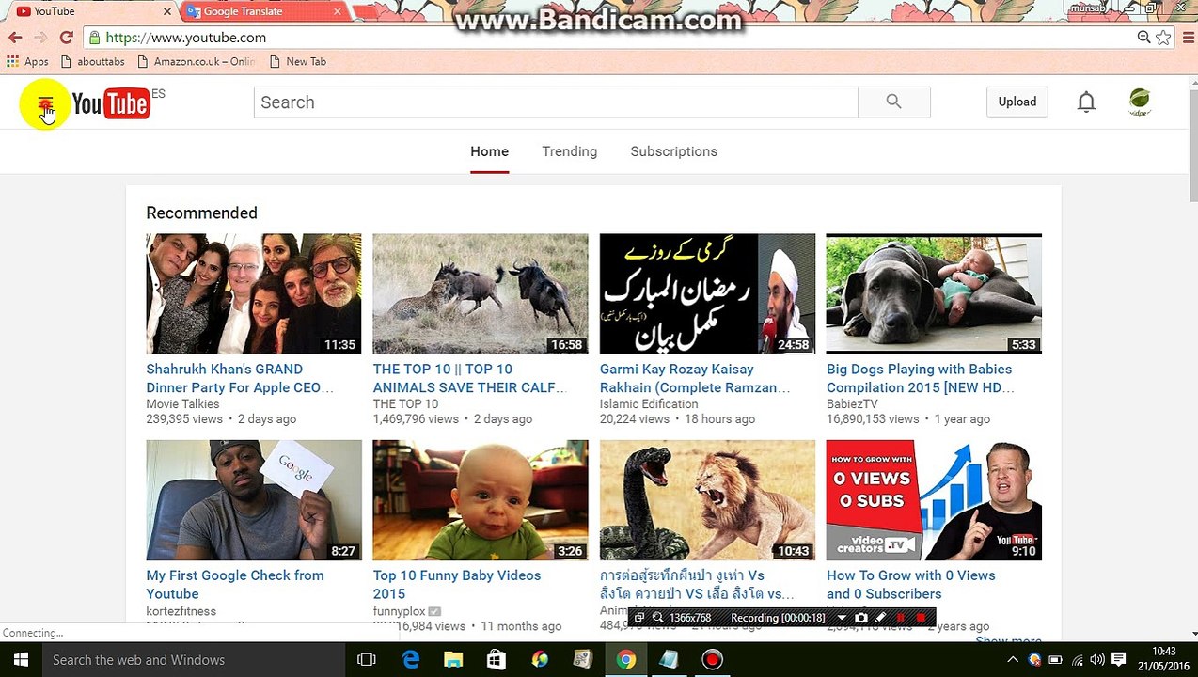Take a Bandicam screenshot with camera icon
The height and width of the screenshot is (677, 1198).
point(860,618)
